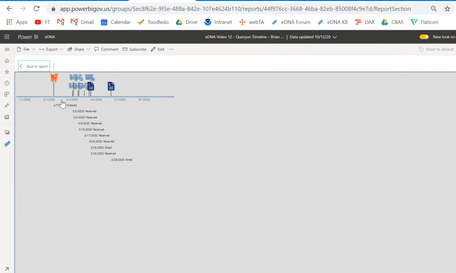Image resolution: width=456 pixels, height=273 pixels.
Task: Open the Drive bookmark
Action: [x=187, y=22]
